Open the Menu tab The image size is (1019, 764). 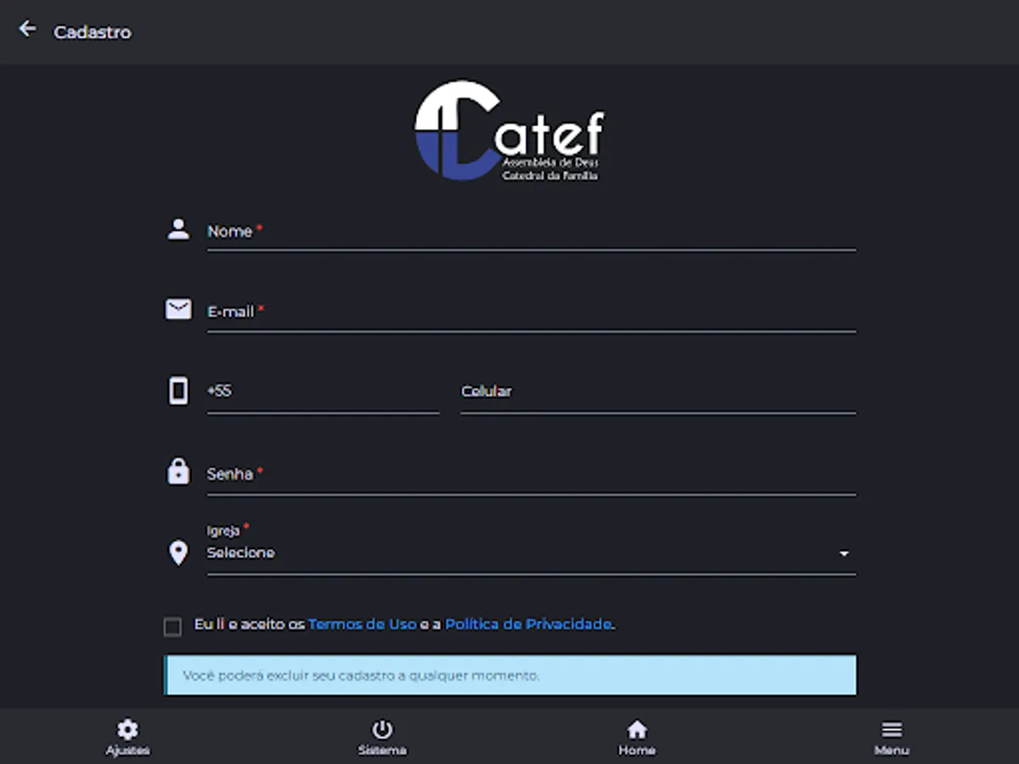(892, 737)
